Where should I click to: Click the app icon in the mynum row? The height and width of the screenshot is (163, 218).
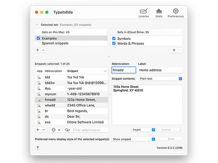pyautogui.click(x=39, y=94)
